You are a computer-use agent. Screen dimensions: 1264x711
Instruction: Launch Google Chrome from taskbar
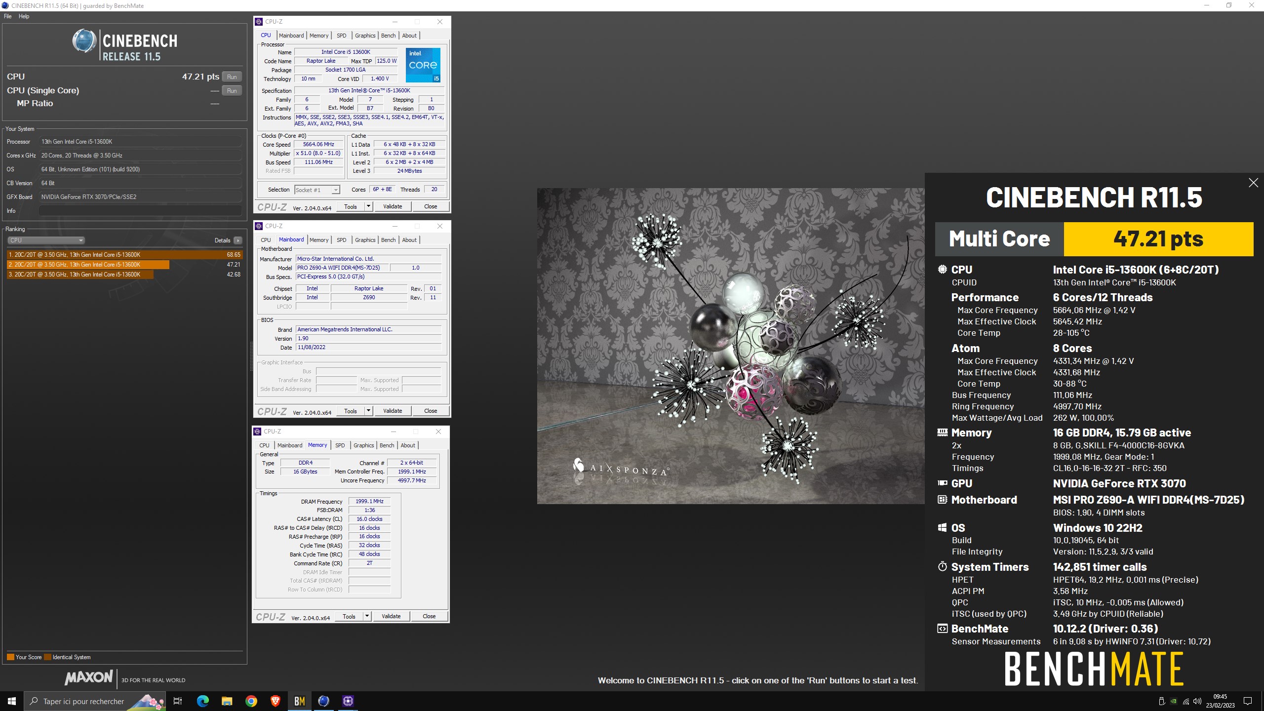pos(251,701)
